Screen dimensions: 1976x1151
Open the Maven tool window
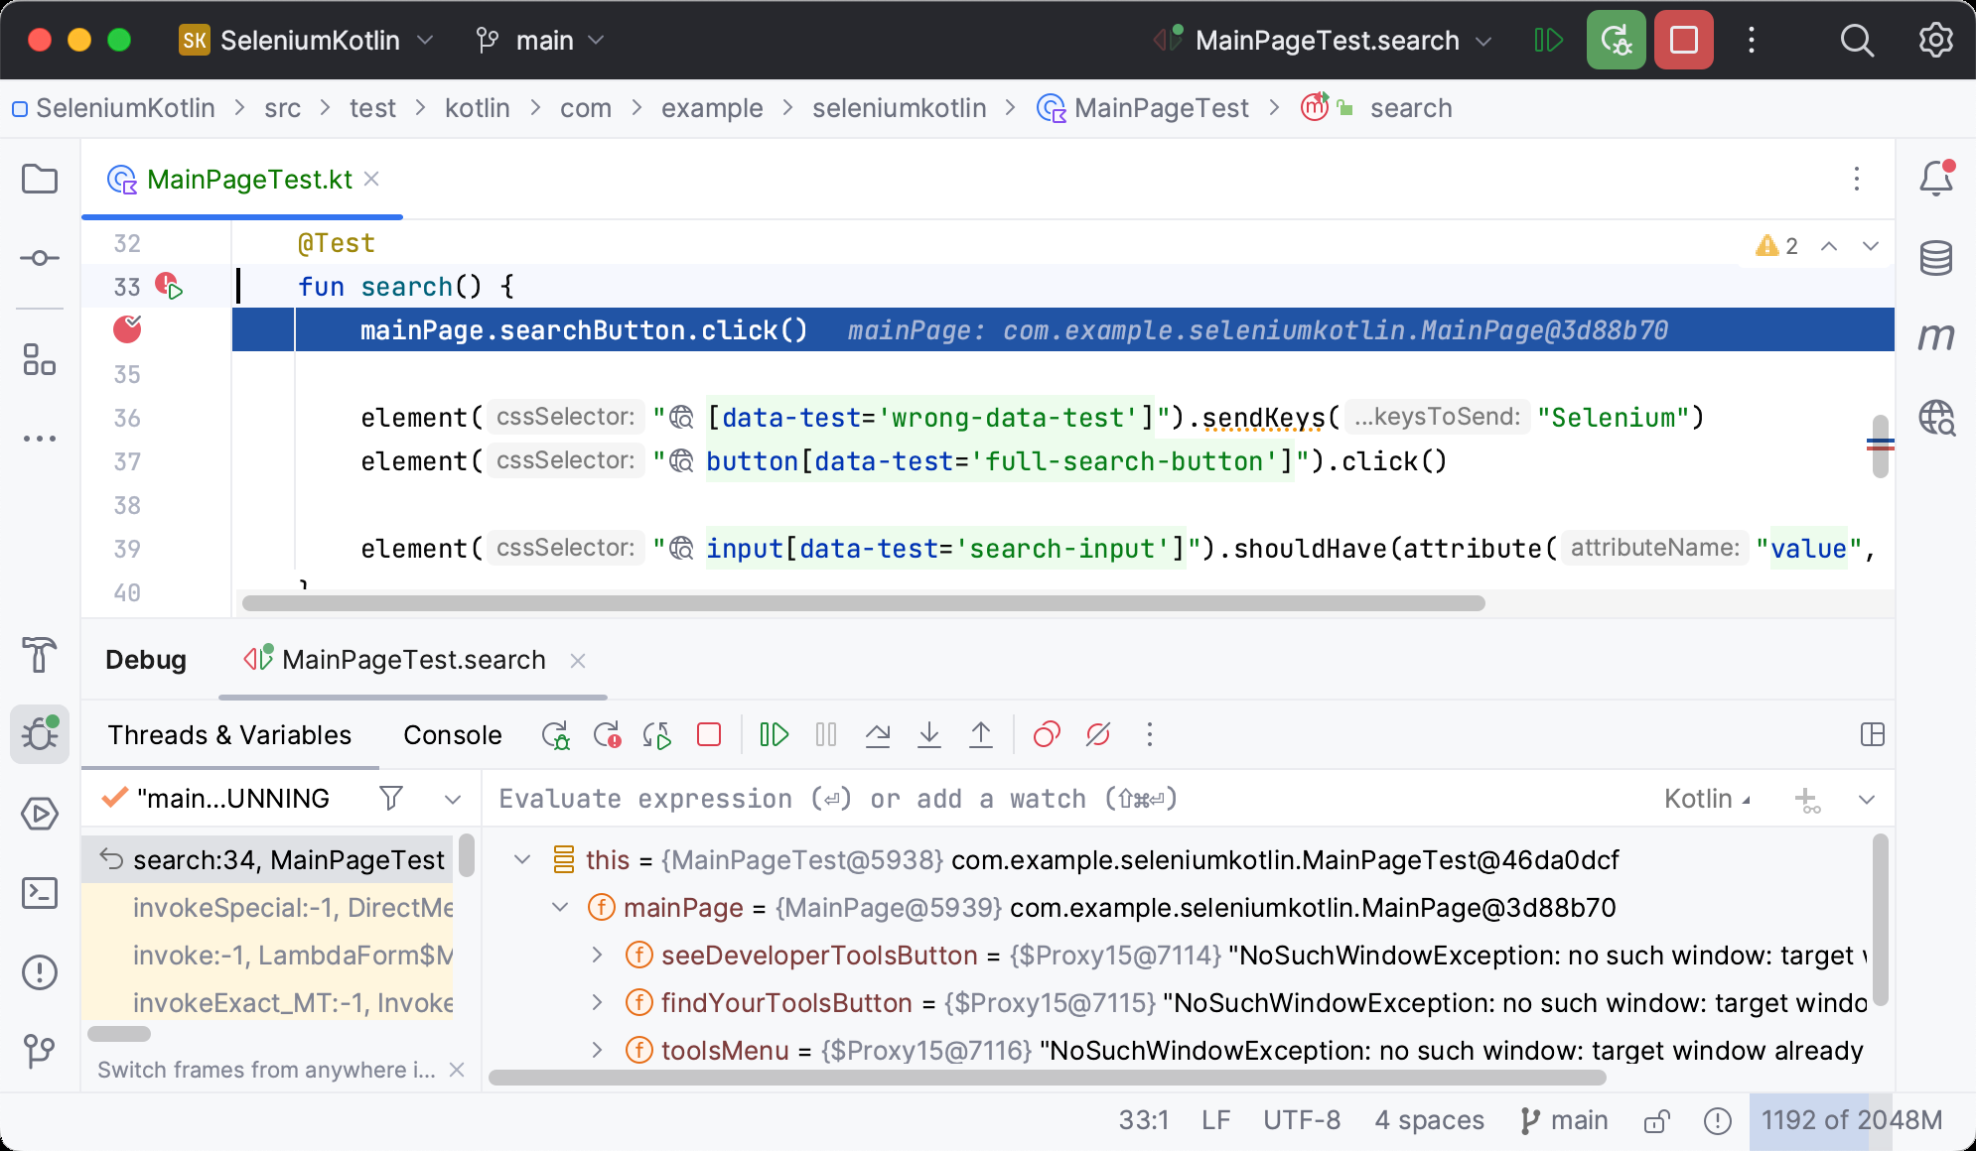1934,335
